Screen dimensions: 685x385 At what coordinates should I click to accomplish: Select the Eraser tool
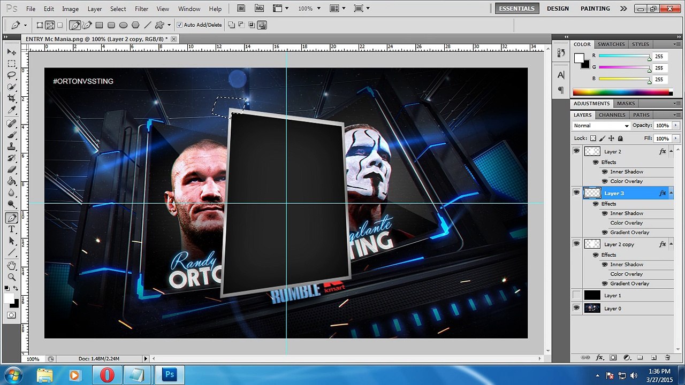(11, 170)
